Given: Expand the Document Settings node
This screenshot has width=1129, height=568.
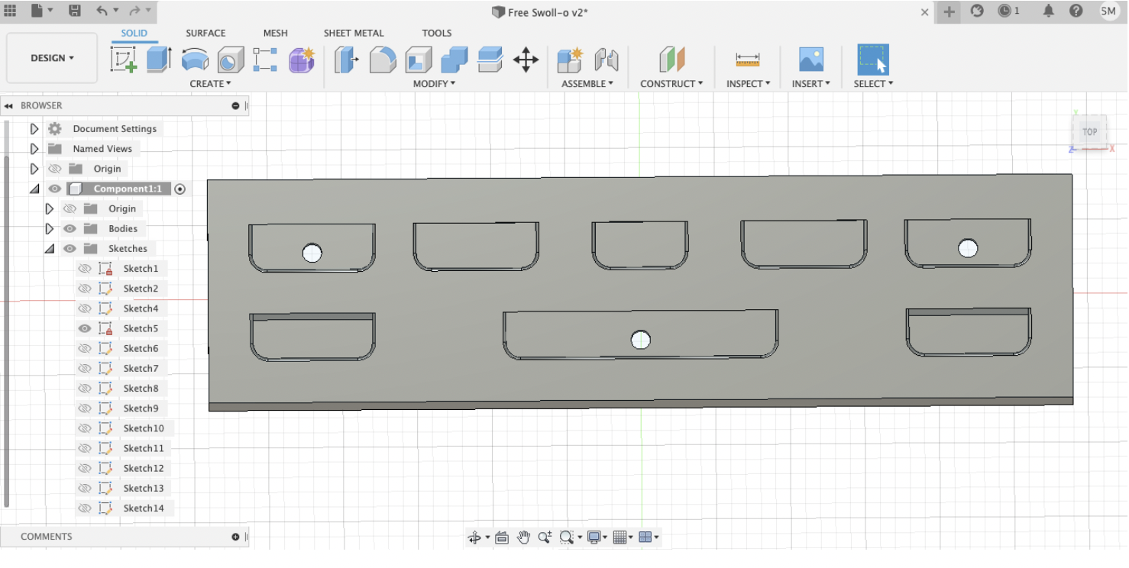Looking at the screenshot, I should pyautogui.click(x=34, y=129).
